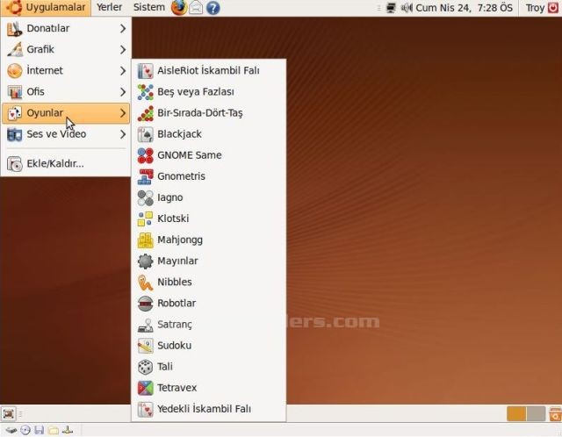Expand the Grafik submenu arrow

point(123,49)
